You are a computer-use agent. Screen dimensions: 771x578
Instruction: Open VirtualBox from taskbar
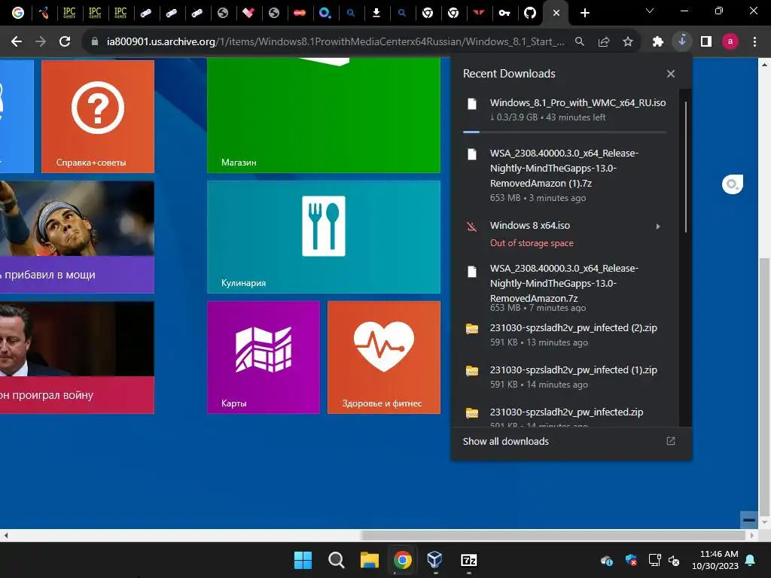pos(435,560)
